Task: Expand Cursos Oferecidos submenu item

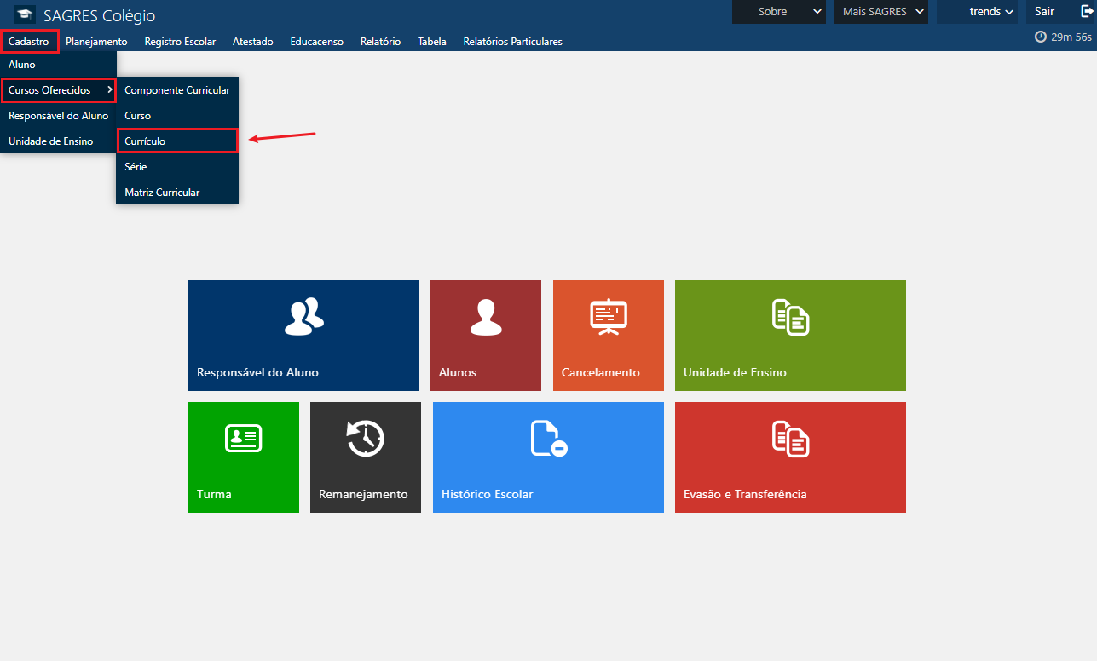Action: pyautogui.click(x=58, y=90)
